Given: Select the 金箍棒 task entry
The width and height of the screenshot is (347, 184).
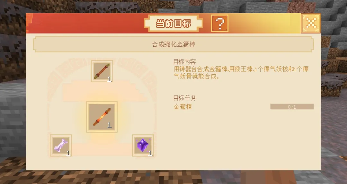Looking at the screenshot, I should point(182,107).
